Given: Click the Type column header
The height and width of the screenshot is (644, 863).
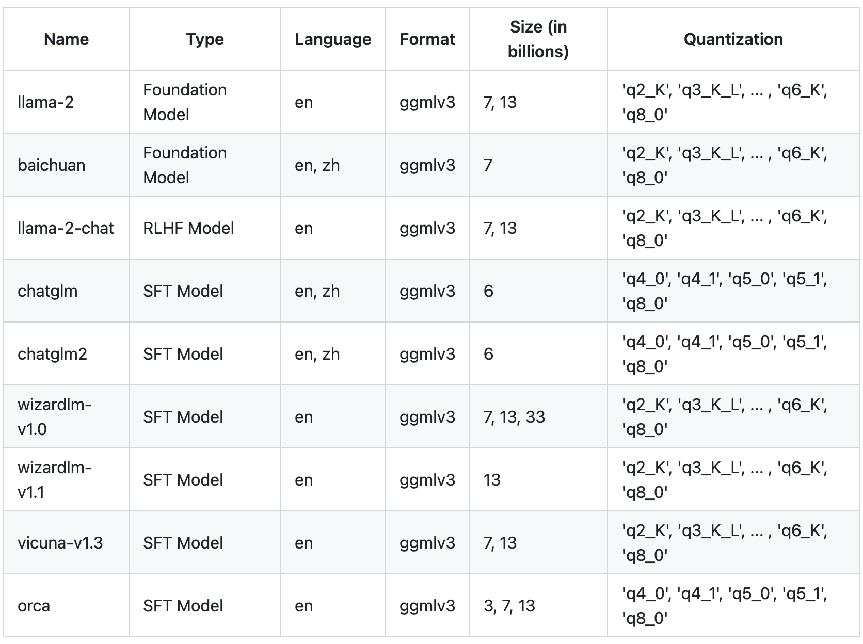Looking at the screenshot, I should point(205,39).
